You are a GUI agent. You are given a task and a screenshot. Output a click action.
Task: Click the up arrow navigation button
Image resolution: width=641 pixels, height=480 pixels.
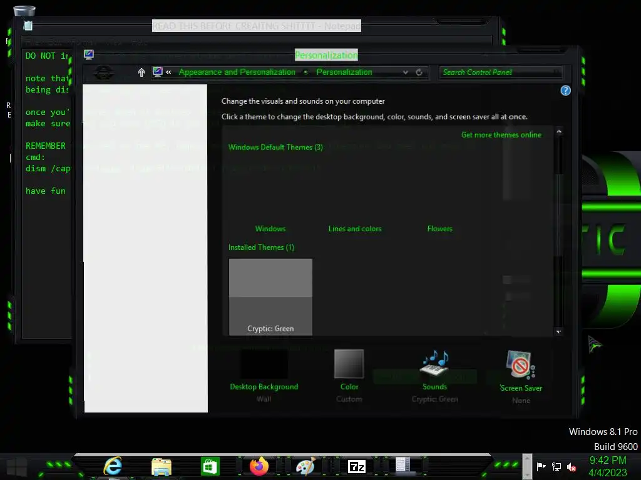tap(141, 72)
